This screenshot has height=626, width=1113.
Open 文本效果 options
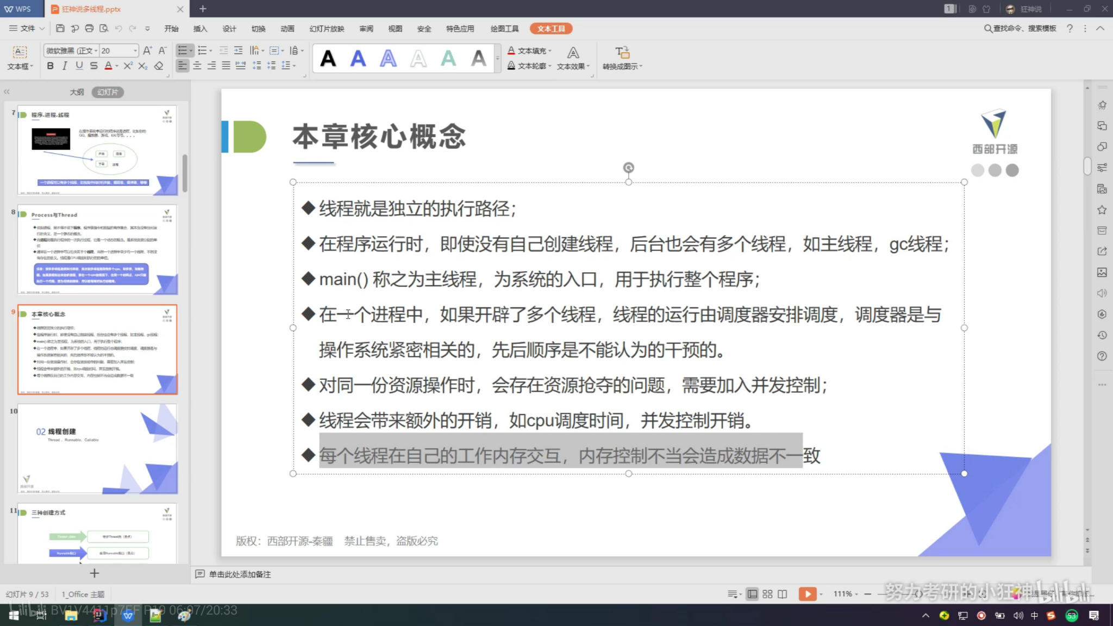pyautogui.click(x=573, y=58)
